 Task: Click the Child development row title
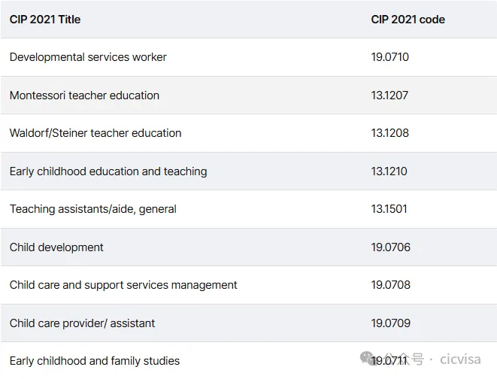[56, 247]
